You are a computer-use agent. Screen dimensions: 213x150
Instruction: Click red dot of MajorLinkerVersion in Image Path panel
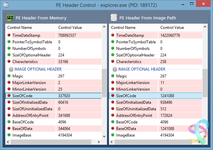click(113, 82)
